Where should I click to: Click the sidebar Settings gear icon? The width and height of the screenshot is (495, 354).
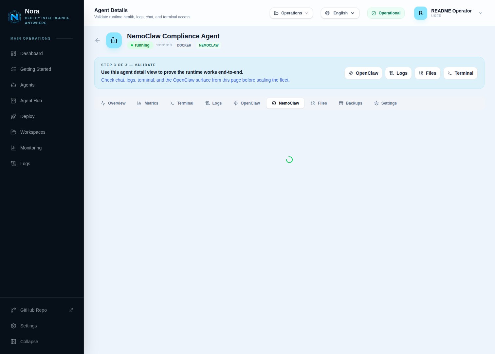click(x=13, y=326)
